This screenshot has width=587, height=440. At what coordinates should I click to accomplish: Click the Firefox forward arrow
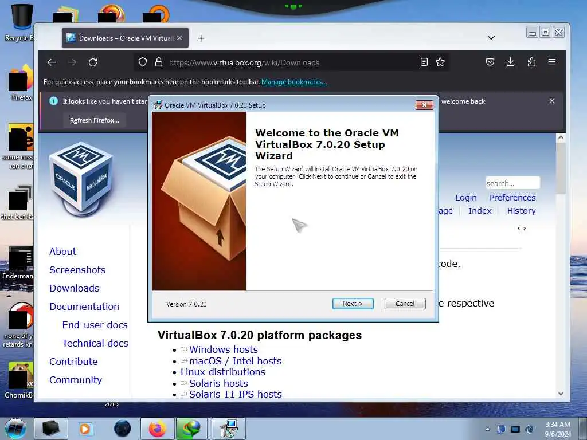(x=72, y=62)
